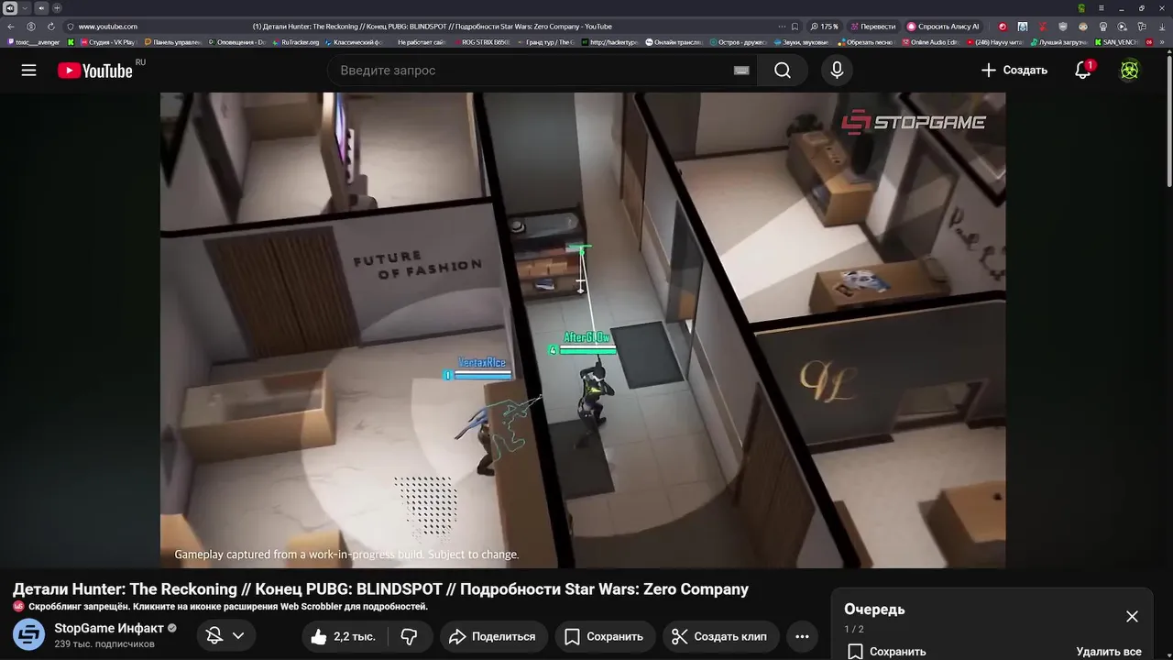Click the magnifier search button
Viewport: 1173px width, 660px height.
[x=783, y=71]
